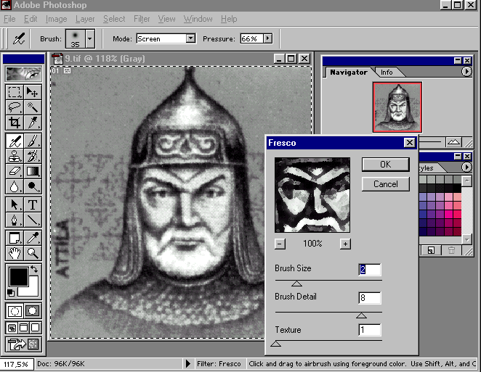The width and height of the screenshot is (481, 372).
Task: Click OK in the Fresco dialog
Action: 386,165
